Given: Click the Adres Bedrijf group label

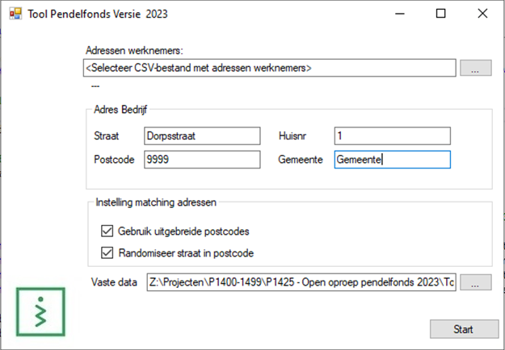Looking at the screenshot, I should tap(120, 110).
